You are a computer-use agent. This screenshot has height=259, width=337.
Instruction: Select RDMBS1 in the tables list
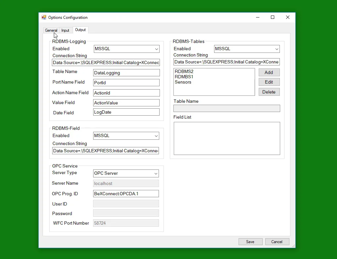tap(184, 77)
